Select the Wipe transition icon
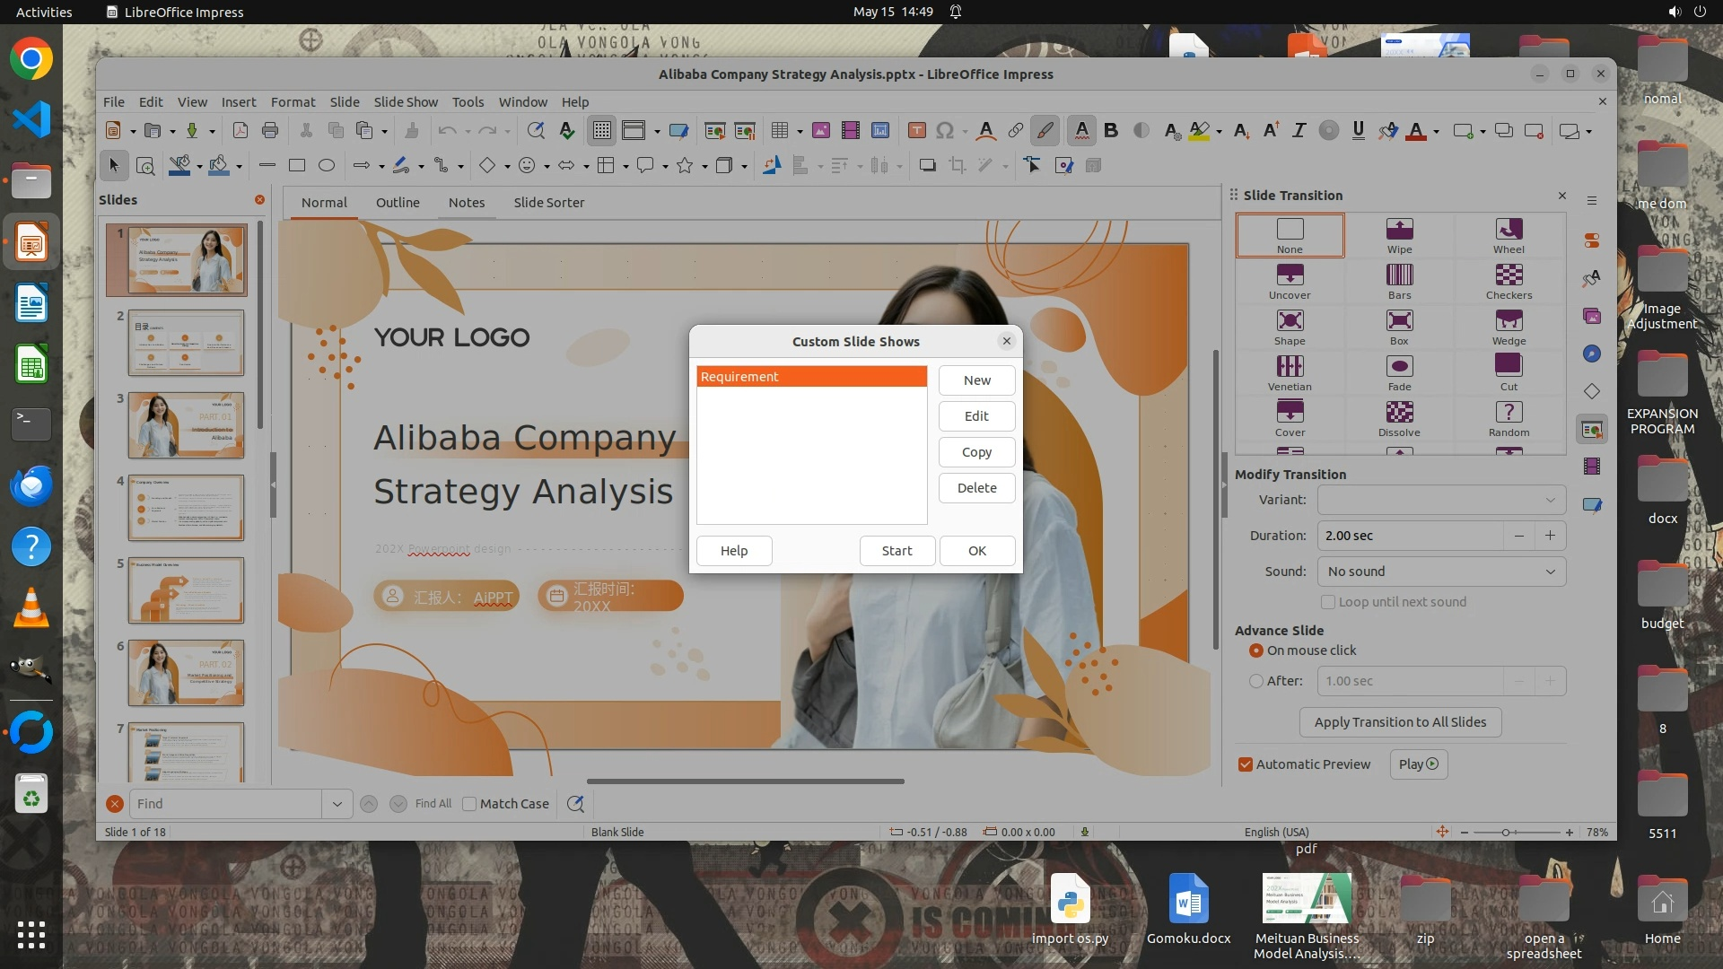Image resolution: width=1723 pixels, height=969 pixels. [1399, 230]
